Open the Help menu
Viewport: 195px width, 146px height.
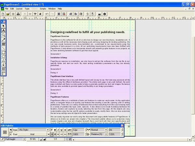click(x=60, y=9)
